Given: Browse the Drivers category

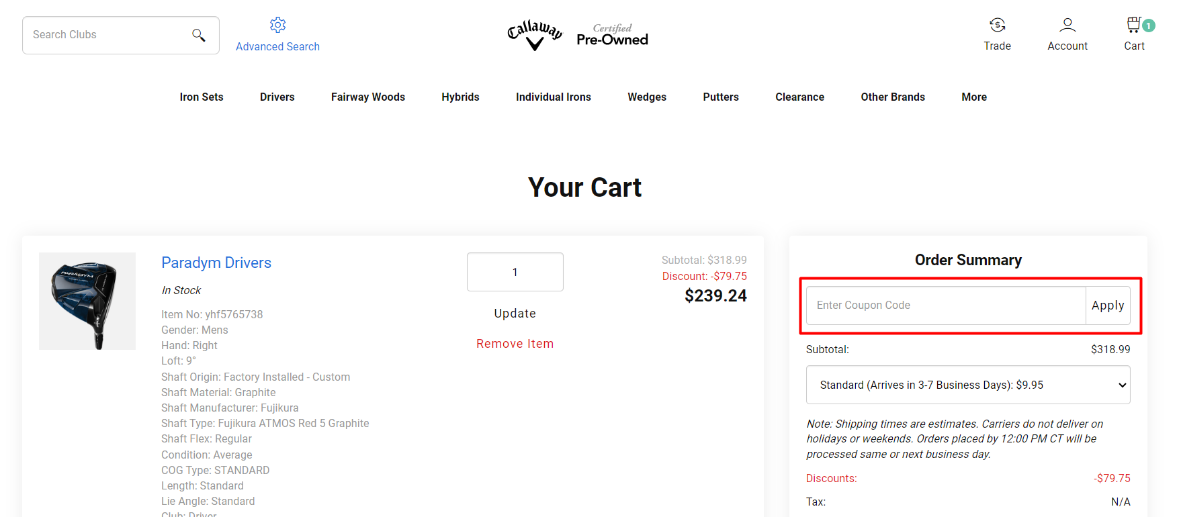Looking at the screenshot, I should (277, 97).
